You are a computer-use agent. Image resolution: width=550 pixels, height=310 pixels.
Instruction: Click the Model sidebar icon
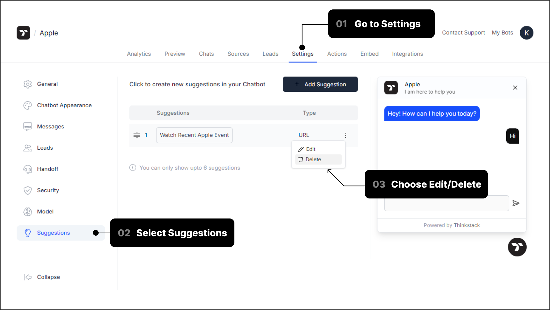(28, 211)
